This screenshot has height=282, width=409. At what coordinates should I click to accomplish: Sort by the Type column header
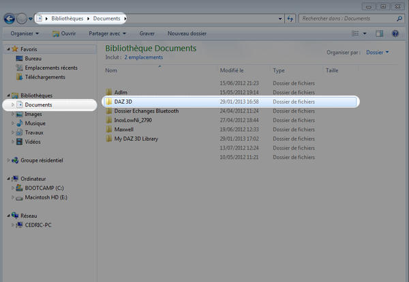point(279,70)
